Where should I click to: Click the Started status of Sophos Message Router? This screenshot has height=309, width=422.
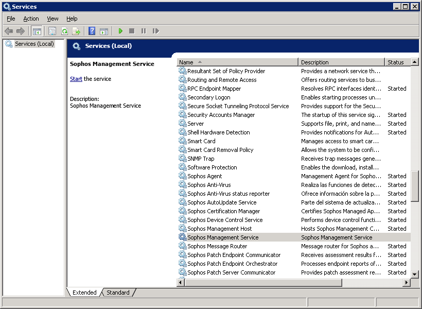(x=397, y=246)
